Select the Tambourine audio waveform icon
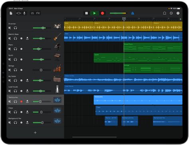This screenshot has width=189, height=145. point(57,100)
